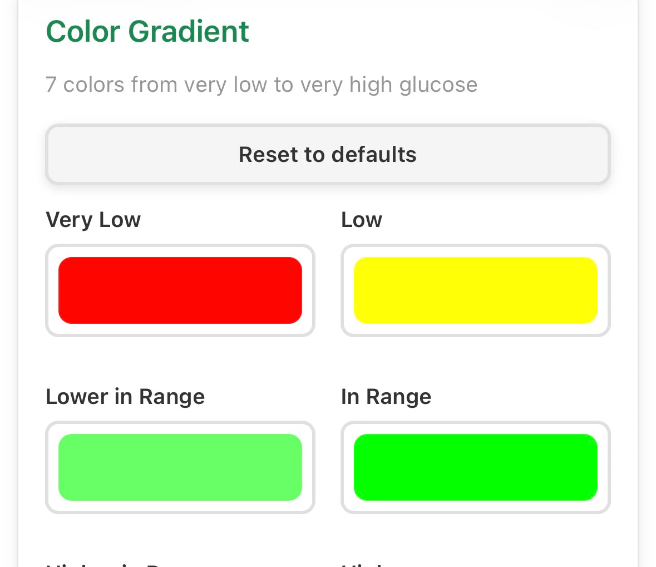This screenshot has width=656, height=567.
Task: Click the Lower in Range label
Action: (x=125, y=396)
